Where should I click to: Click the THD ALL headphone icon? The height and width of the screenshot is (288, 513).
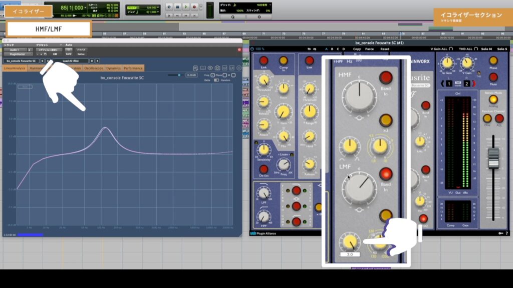pyautogui.click(x=476, y=49)
